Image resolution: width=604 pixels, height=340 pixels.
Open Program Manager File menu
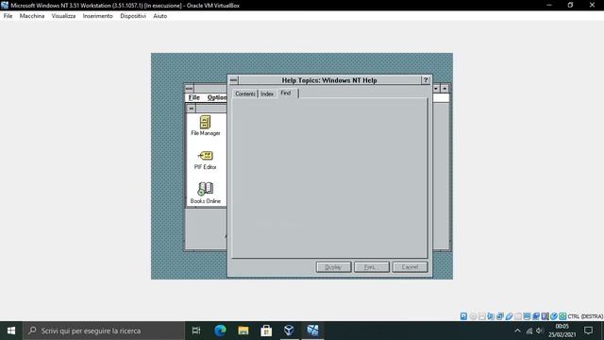(x=194, y=97)
